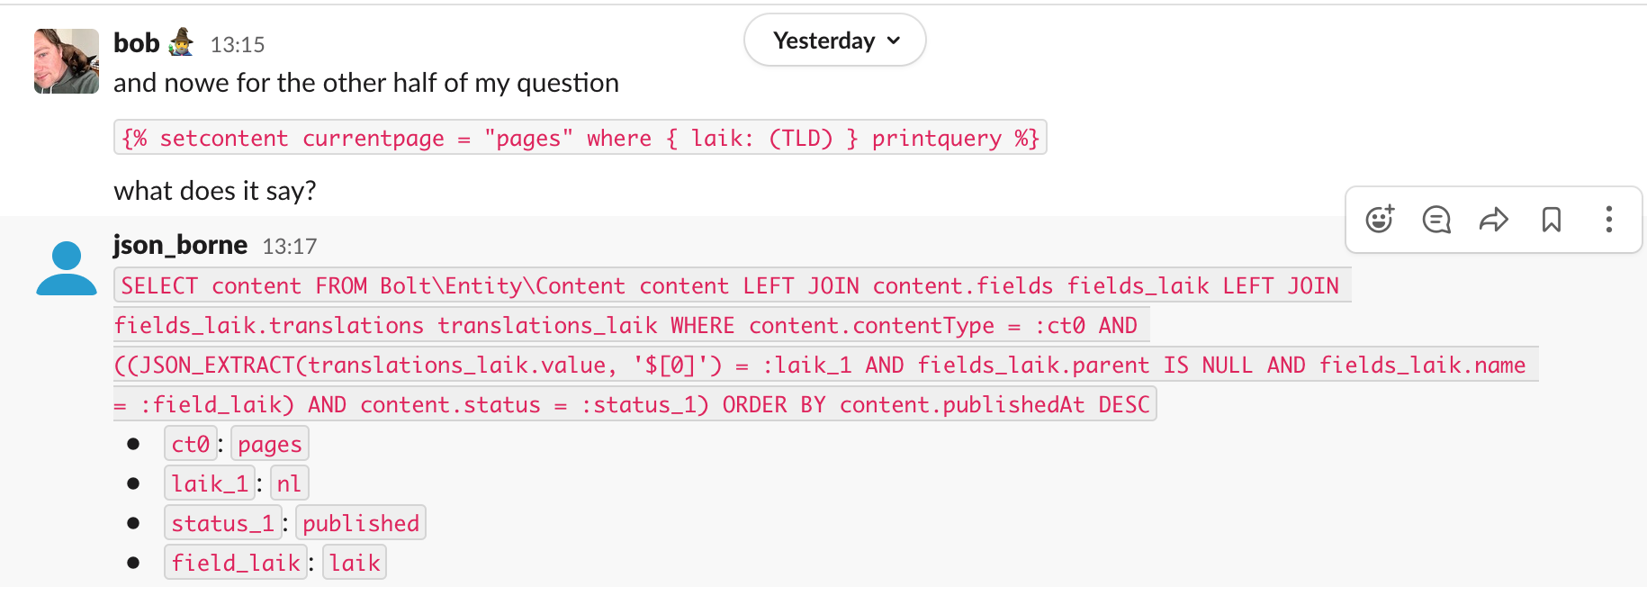The image size is (1647, 596).
Task: Select the setcontent currentpage code snippet
Action: tap(579, 137)
